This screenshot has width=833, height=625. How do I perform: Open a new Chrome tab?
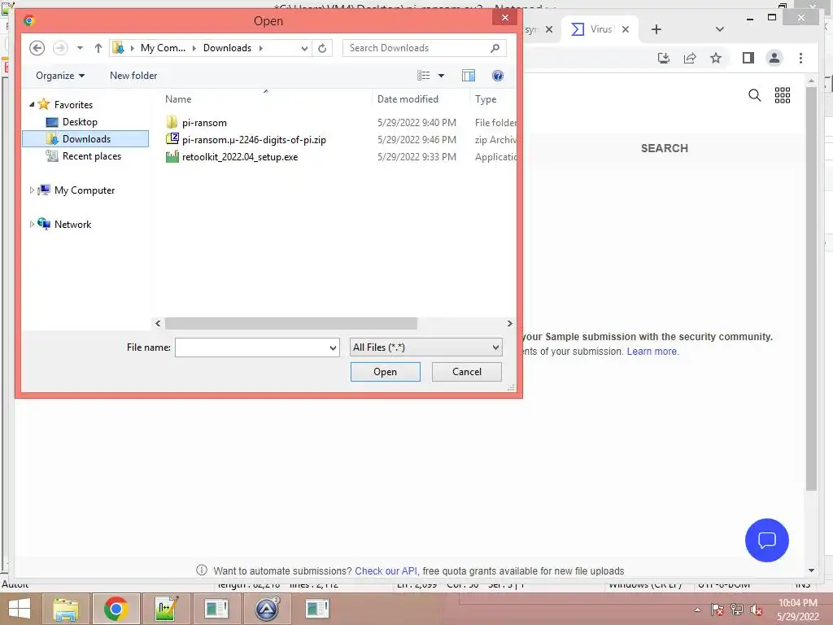[656, 29]
